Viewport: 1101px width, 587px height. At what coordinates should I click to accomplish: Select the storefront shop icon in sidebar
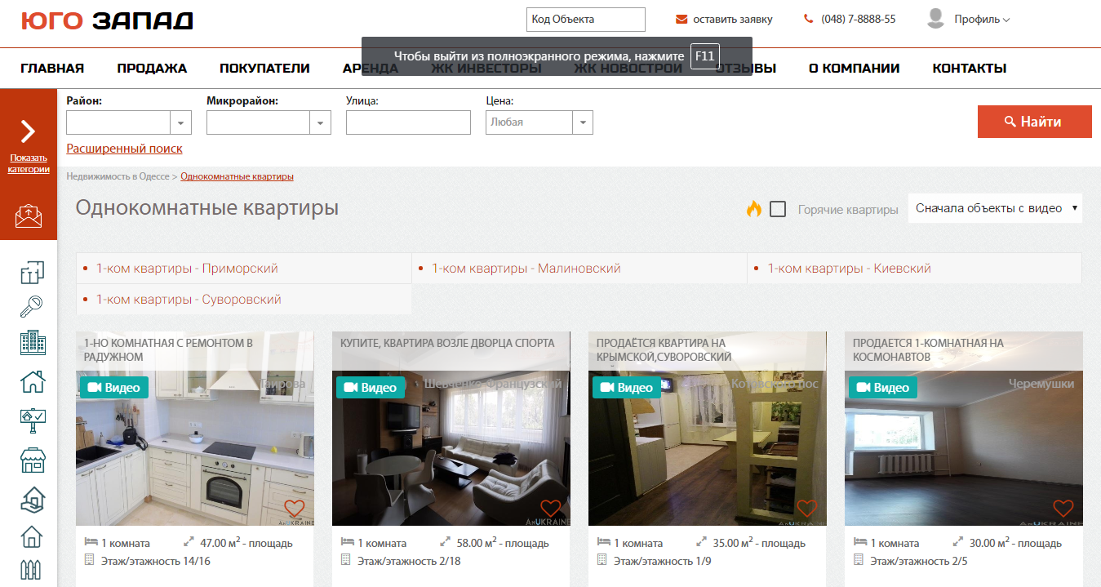coord(32,460)
